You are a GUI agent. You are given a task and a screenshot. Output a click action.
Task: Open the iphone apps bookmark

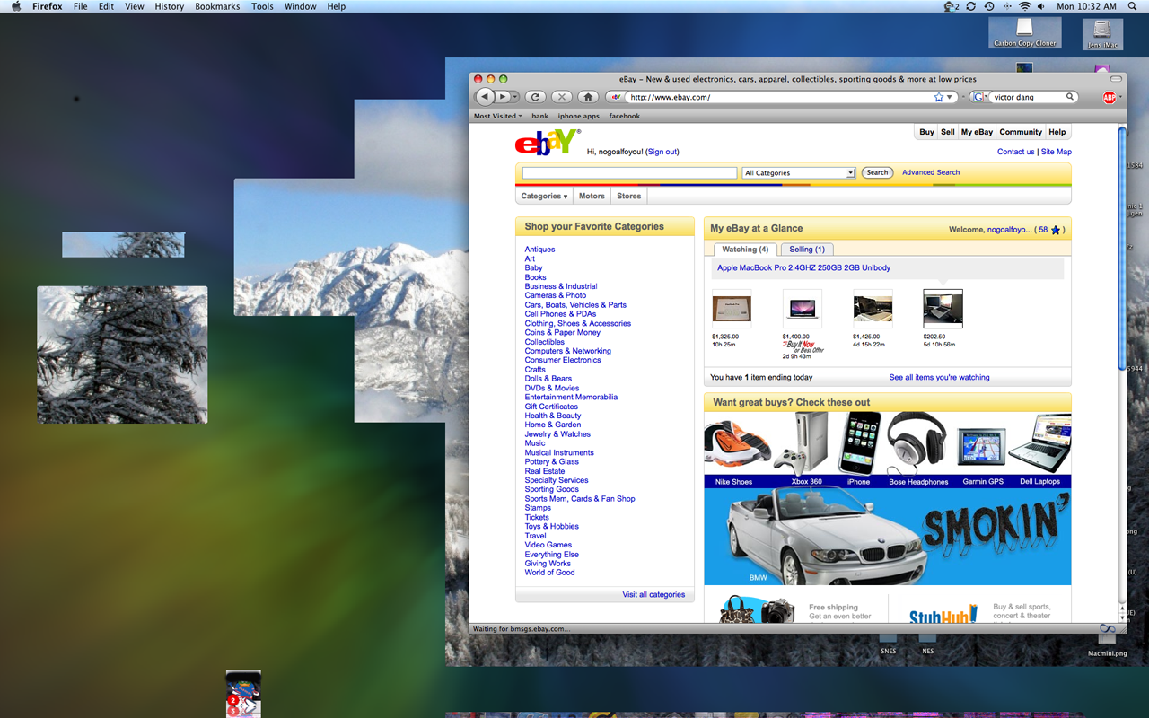click(x=578, y=116)
